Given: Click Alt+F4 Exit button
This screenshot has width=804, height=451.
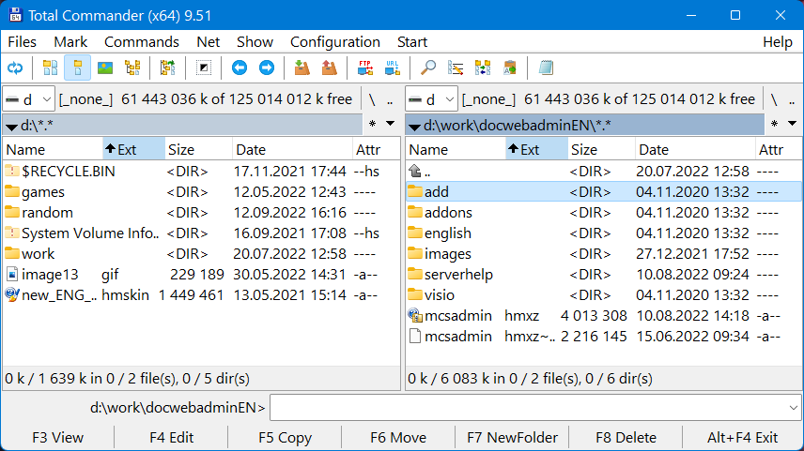Looking at the screenshot, I should [742, 438].
